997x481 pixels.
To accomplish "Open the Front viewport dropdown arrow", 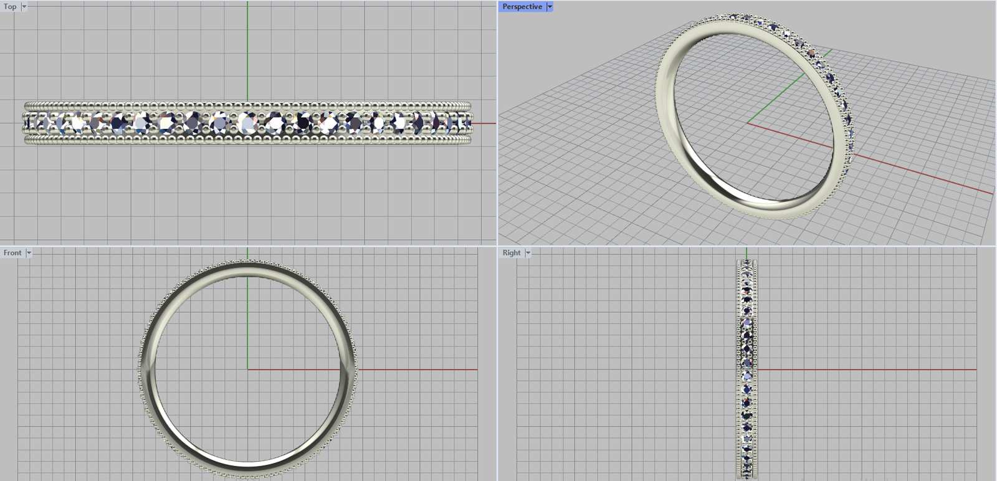I will [x=29, y=253].
